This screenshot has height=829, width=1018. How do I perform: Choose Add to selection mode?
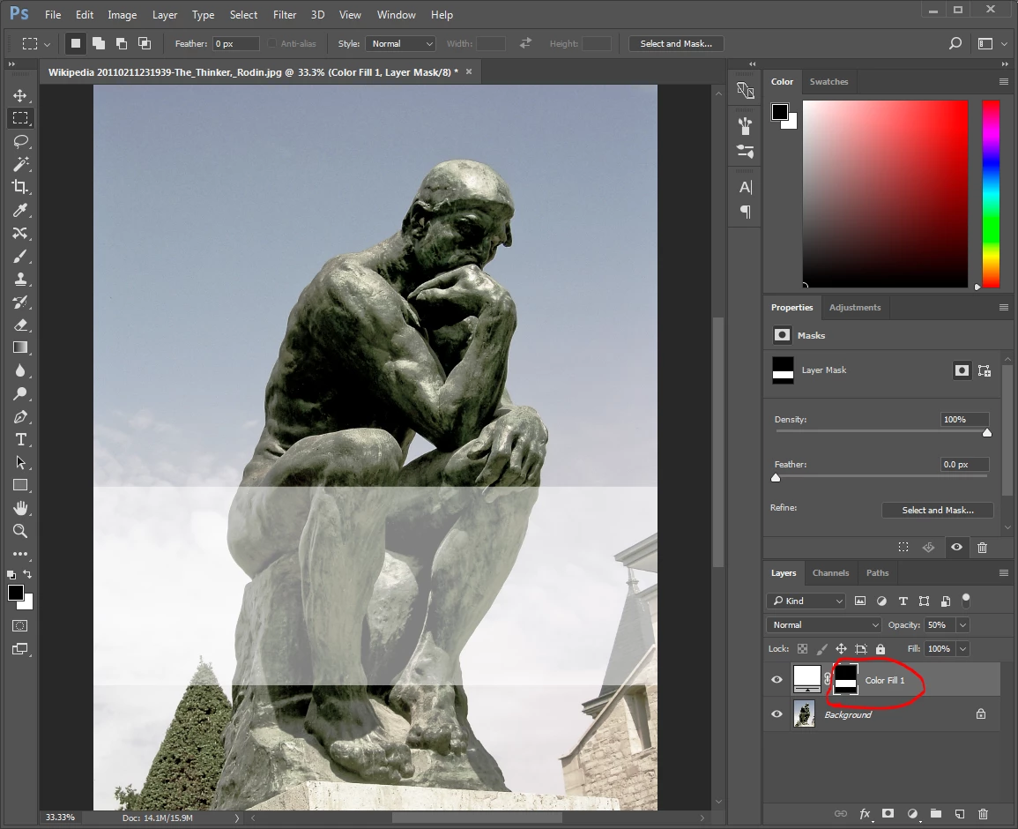point(99,43)
